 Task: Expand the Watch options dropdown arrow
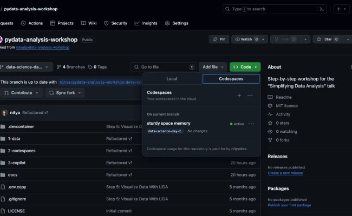(263, 39)
